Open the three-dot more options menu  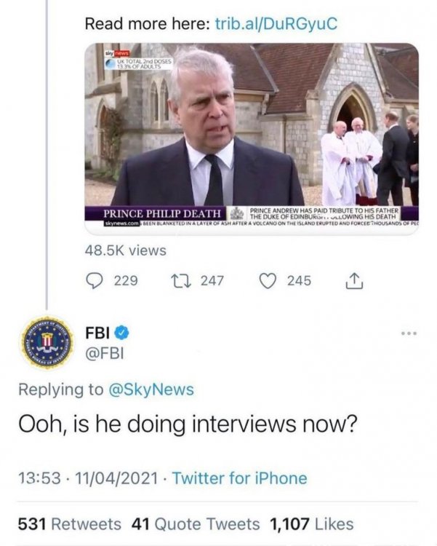click(x=409, y=333)
